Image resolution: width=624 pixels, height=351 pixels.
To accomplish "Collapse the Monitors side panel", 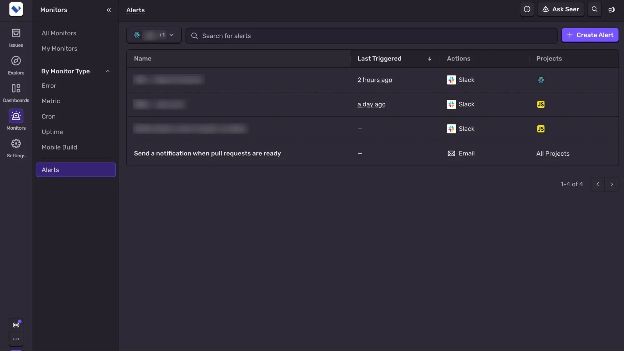I will (109, 10).
